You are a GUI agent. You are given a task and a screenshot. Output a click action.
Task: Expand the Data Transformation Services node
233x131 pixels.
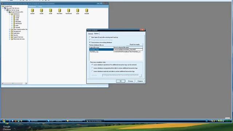click(10, 29)
